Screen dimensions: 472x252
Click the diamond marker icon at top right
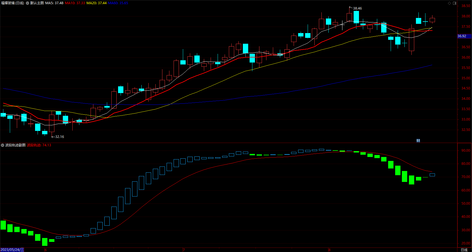coord(449,3)
